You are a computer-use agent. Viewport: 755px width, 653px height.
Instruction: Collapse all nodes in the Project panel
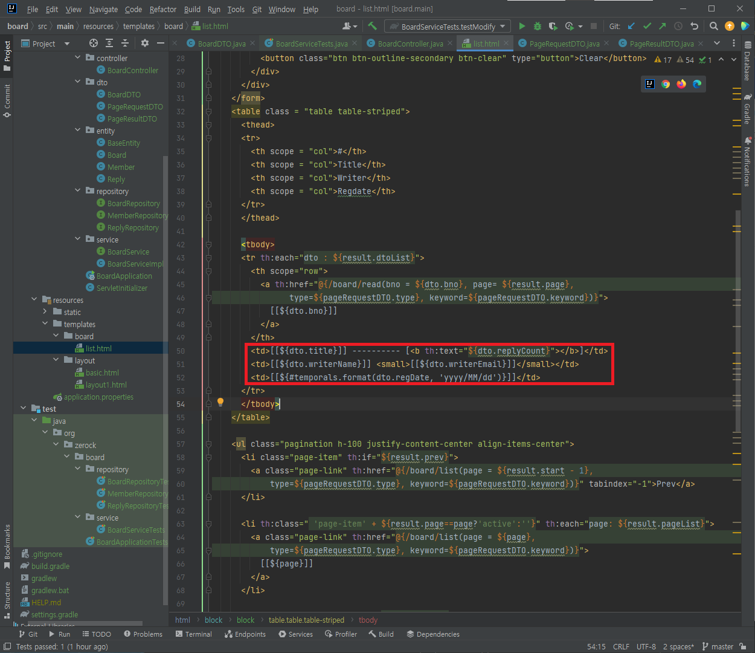[125, 43]
